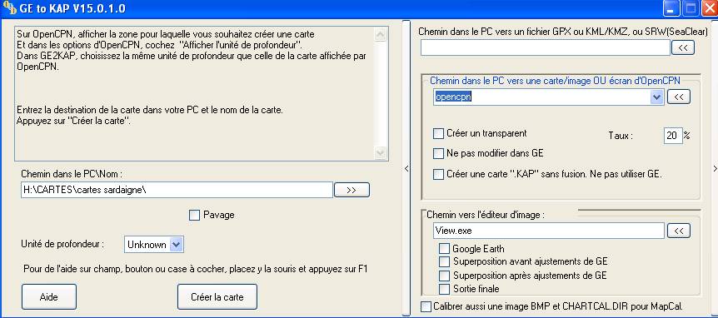Click the Chemin dans le PC\Nom path field

177,190
